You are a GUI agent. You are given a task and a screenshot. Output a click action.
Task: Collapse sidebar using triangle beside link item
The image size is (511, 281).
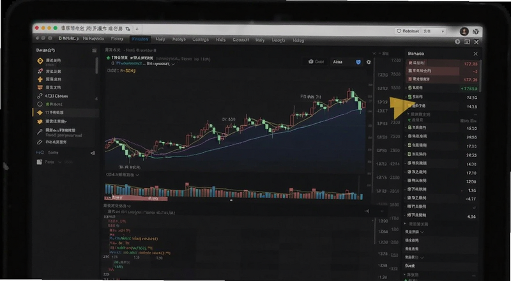96,98
